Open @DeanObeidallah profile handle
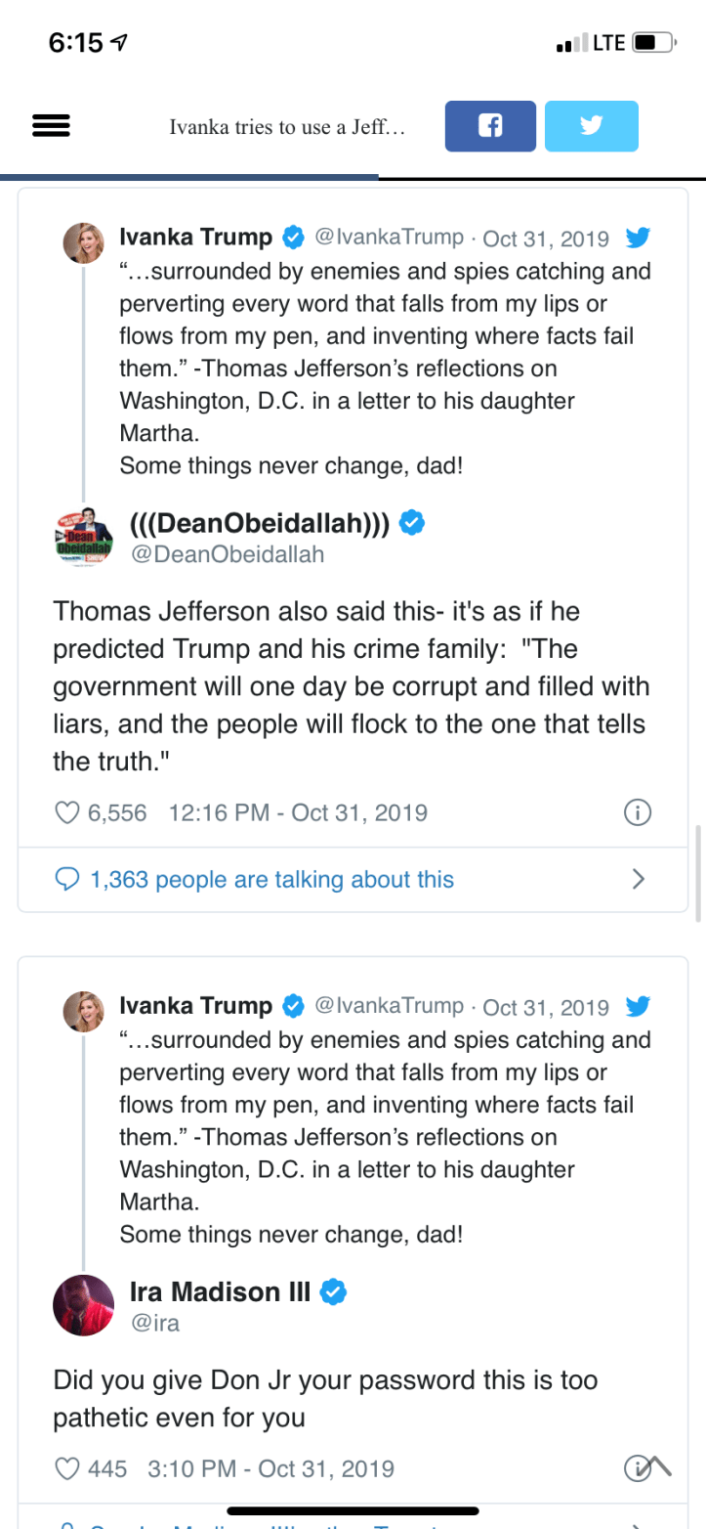 (x=227, y=554)
